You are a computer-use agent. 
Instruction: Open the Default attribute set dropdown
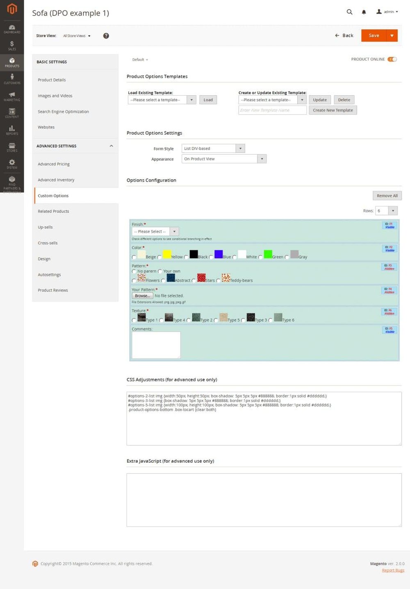pyautogui.click(x=140, y=59)
